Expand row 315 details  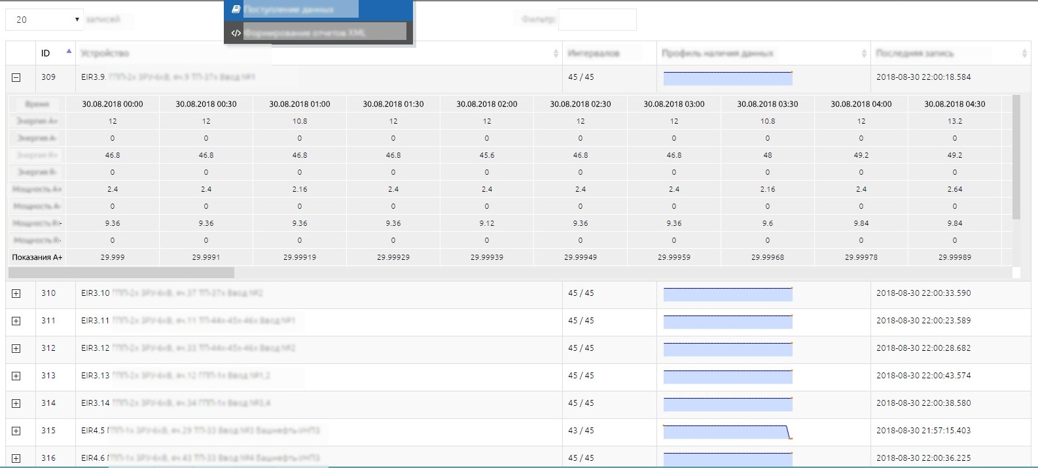[16, 431]
